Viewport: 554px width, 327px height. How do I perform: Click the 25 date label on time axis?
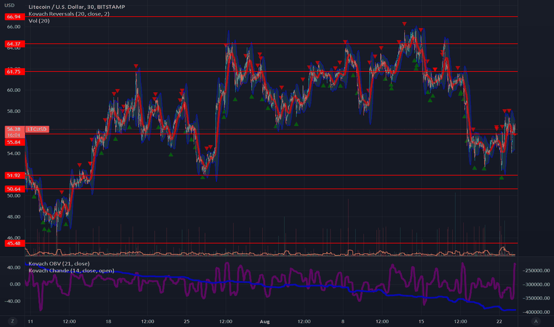click(187, 322)
